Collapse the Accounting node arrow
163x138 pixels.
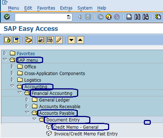click(12, 86)
